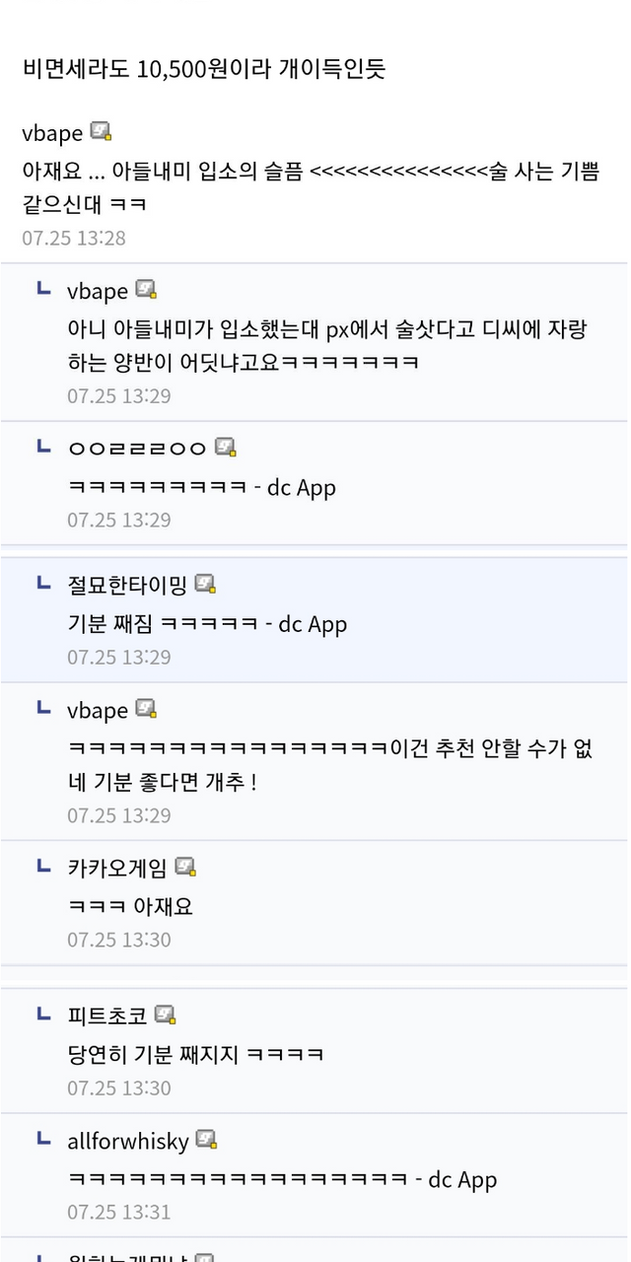Click the reply text 'ㅋㅋㅋ 아재요'

tap(130, 906)
